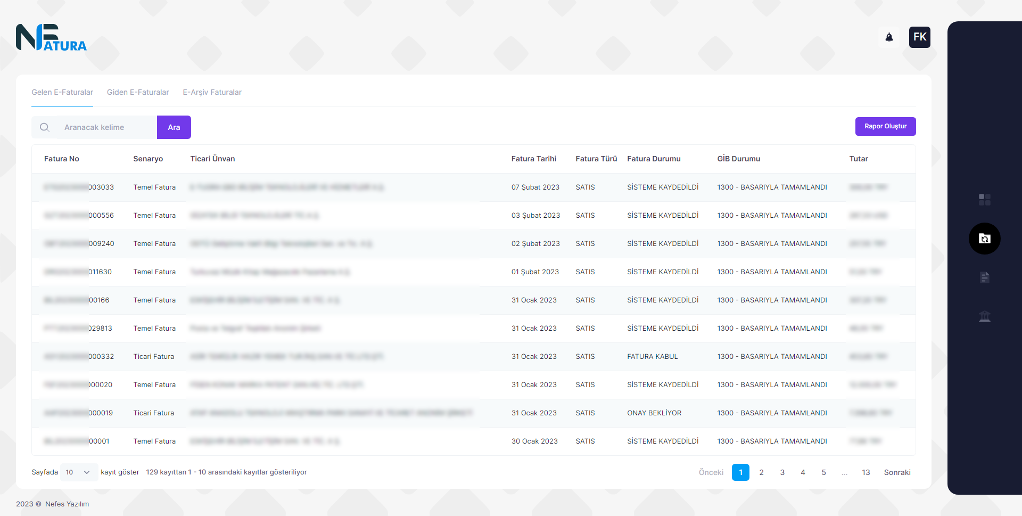Click the NFatura logo

coord(51,38)
